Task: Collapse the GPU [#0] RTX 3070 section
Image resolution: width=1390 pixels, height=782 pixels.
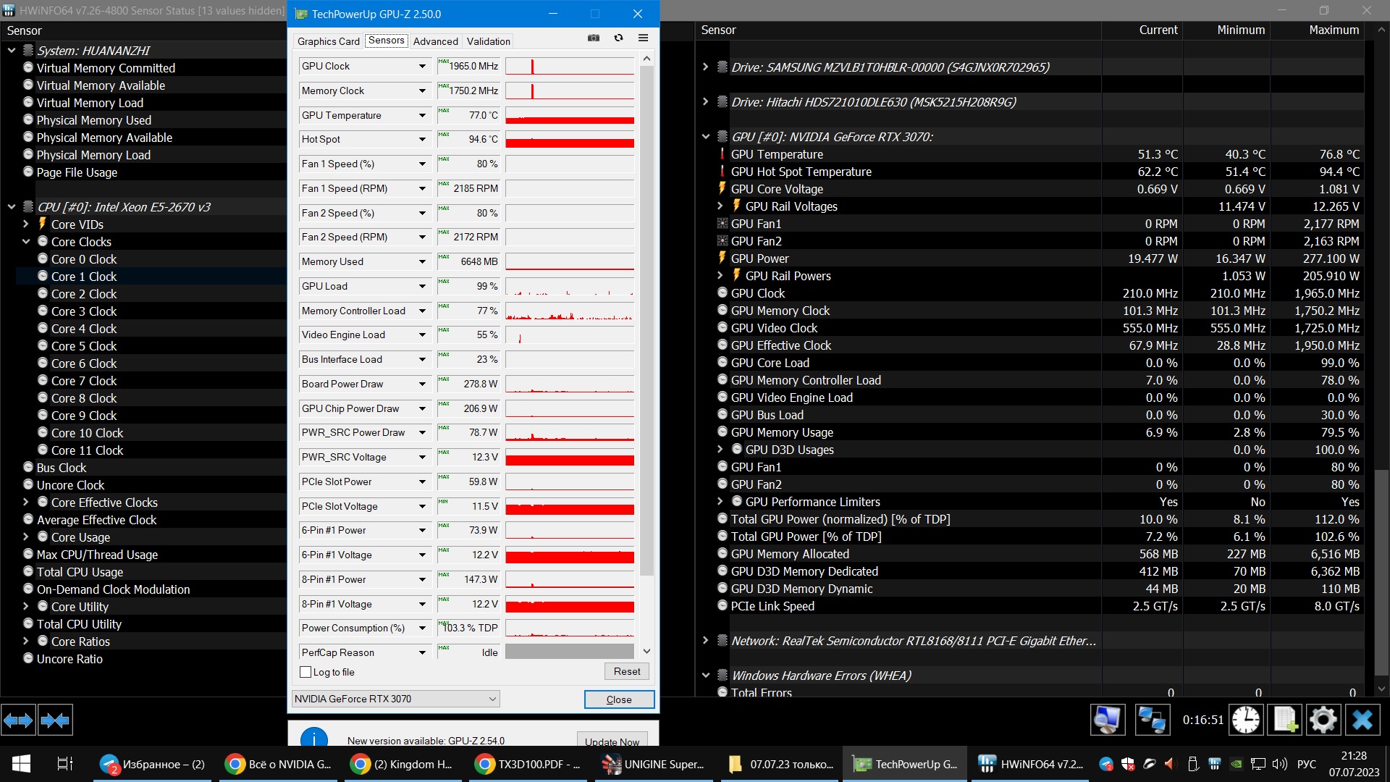Action: point(705,136)
